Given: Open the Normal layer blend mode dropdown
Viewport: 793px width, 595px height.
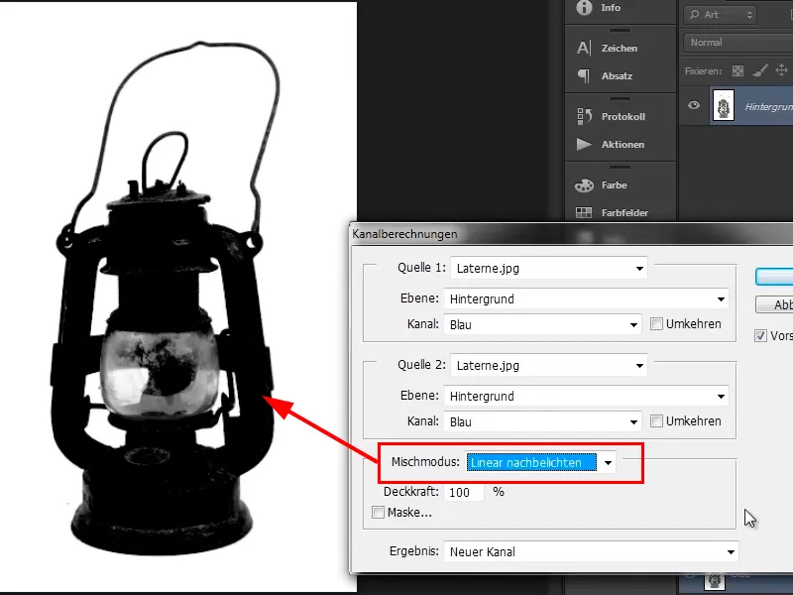Looking at the screenshot, I should tap(738, 43).
